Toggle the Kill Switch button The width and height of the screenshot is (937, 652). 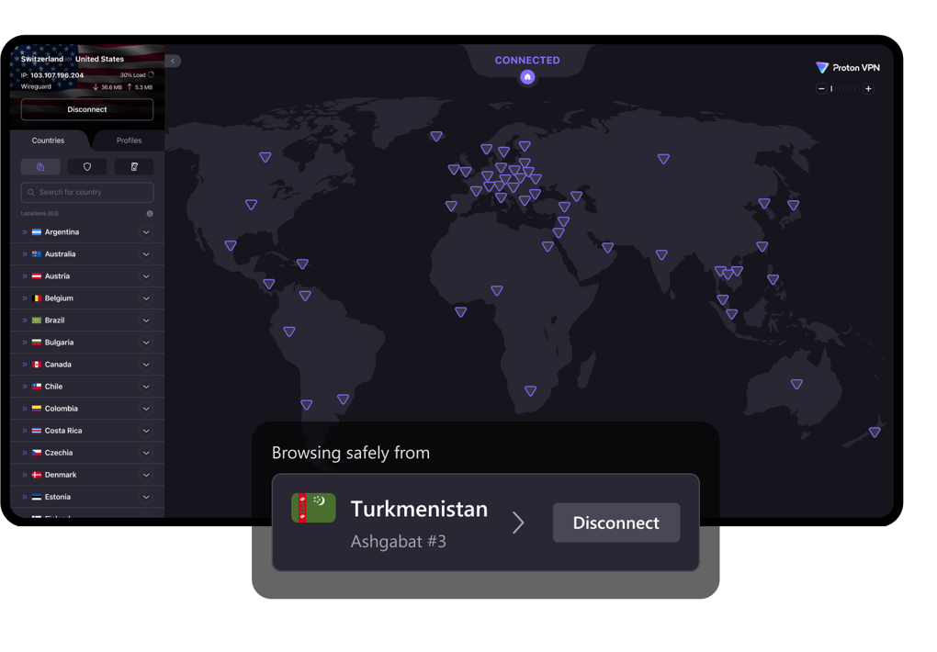pos(134,167)
